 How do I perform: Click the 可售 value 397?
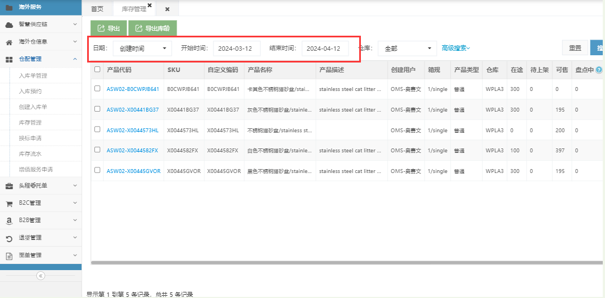[x=560, y=151]
